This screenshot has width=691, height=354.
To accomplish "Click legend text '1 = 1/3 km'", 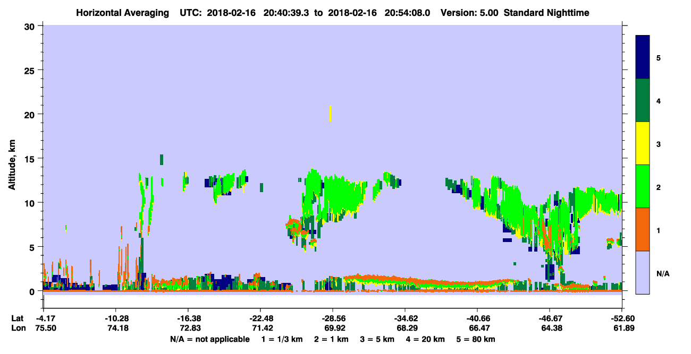I will [282, 339].
